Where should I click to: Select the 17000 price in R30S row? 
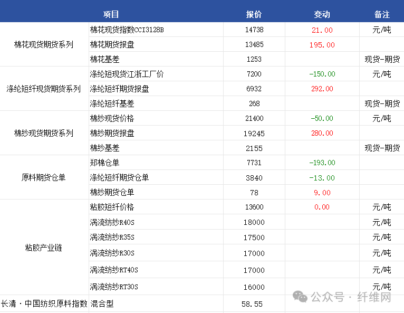point(254,253)
